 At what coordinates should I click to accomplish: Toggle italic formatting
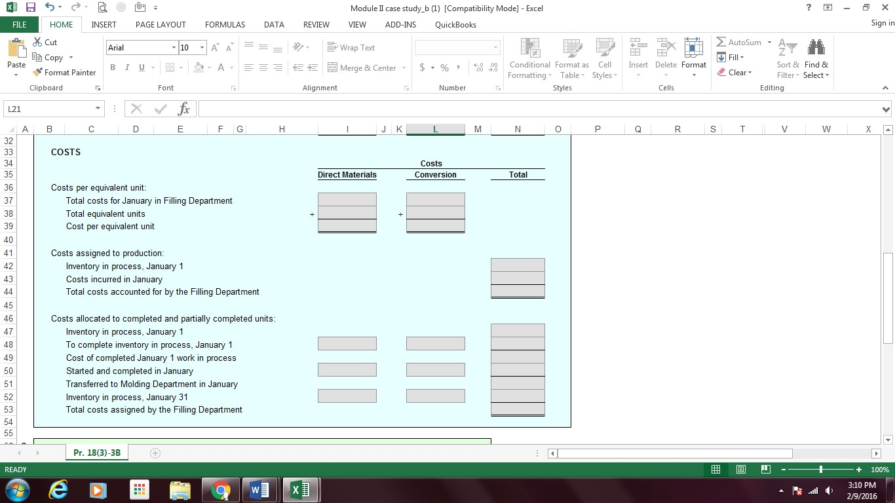click(x=126, y=68)
